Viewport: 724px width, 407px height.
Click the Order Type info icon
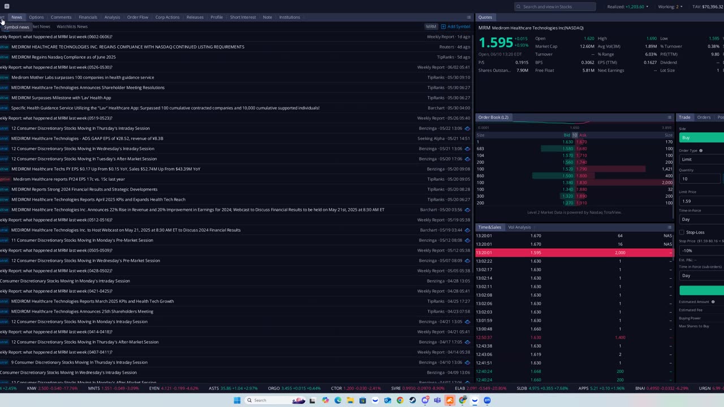(701, 150)
